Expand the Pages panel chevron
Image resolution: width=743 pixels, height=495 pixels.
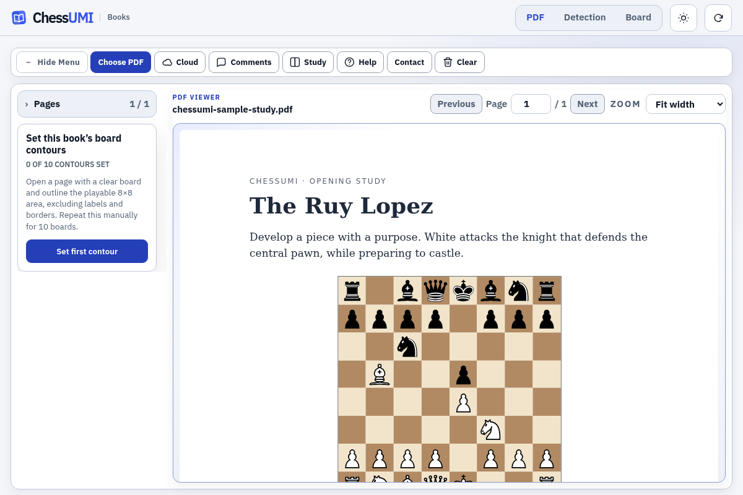27,104
